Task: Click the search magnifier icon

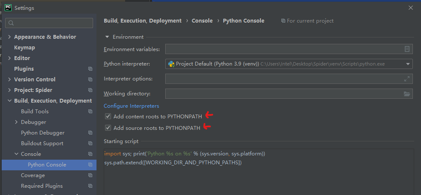Action: click(11, 23)
